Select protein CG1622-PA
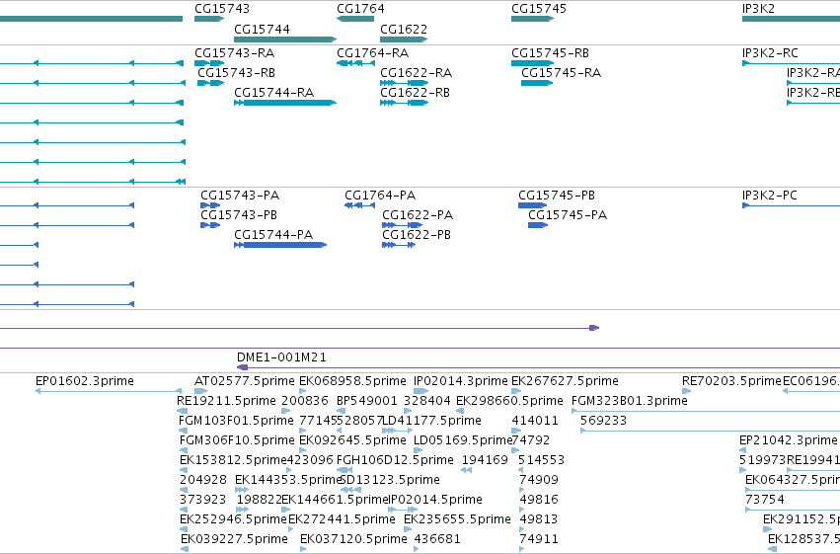 418,215
